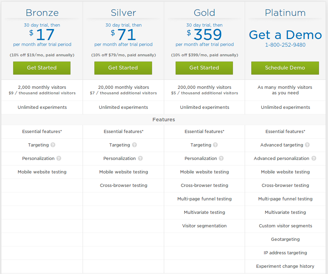Click the Silver plan $71 price
This screenshot has height=274, width=328.
[x=123, y=35]
